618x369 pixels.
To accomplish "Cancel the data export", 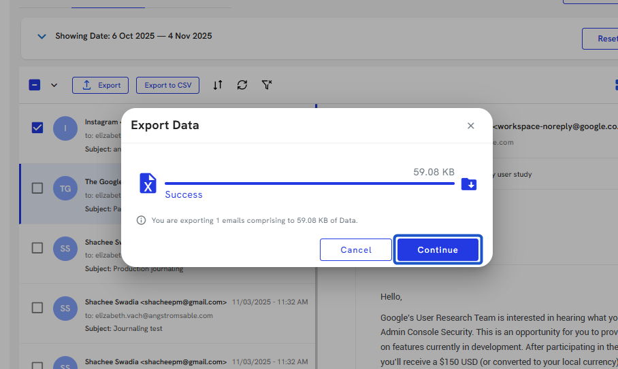I will pyautogui.click(x=355, y=250).
